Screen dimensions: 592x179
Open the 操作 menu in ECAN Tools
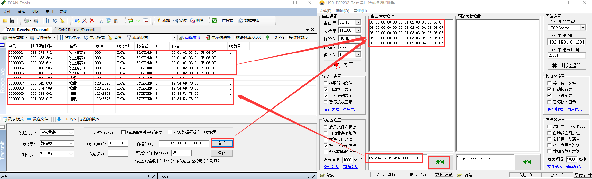pos(21,12)
